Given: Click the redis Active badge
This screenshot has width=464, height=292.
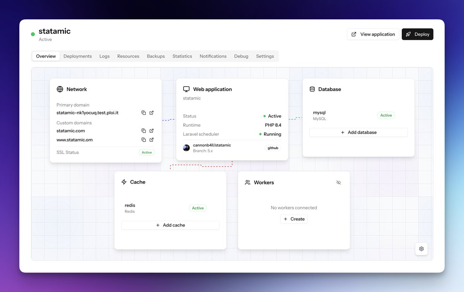Looking at the screenshot, I should pos(198,208).
